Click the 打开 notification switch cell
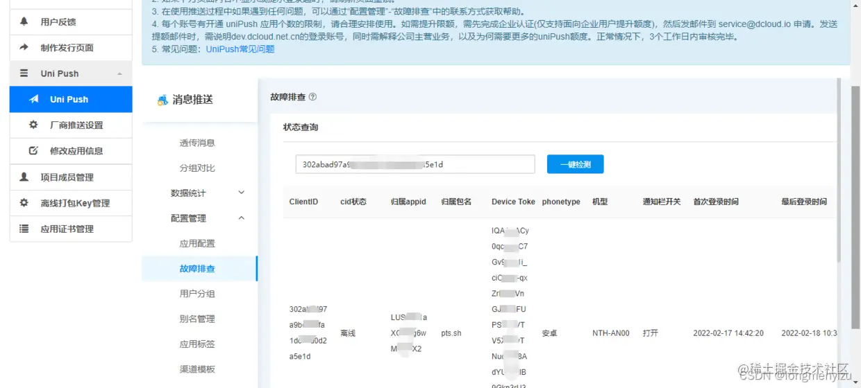This screenshot has width=861, height=388. (651, 333)
